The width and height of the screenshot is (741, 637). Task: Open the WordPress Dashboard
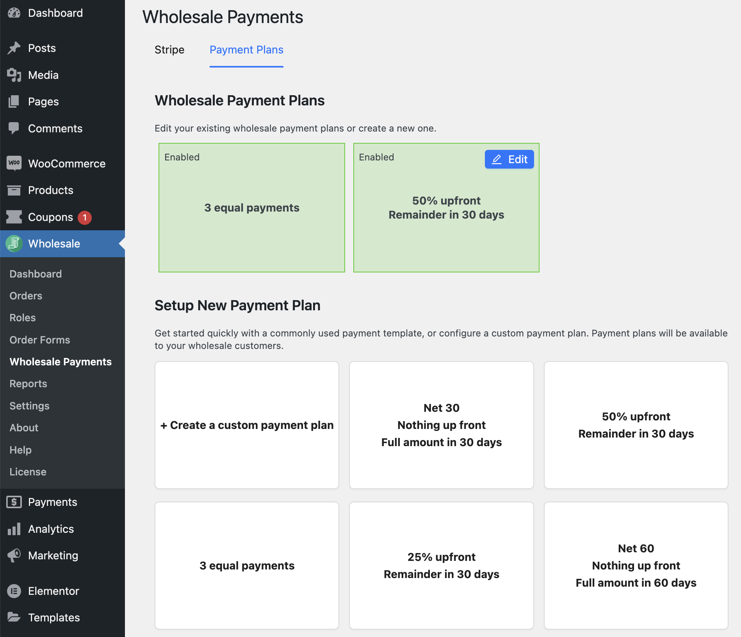click(55, 13)
